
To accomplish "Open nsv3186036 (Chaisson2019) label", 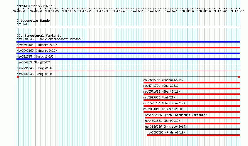I will [166, 127].
